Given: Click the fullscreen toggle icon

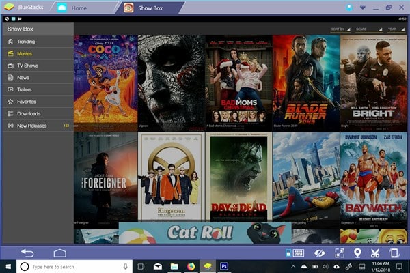Looking at the screenshot, I should pos(340,253).
